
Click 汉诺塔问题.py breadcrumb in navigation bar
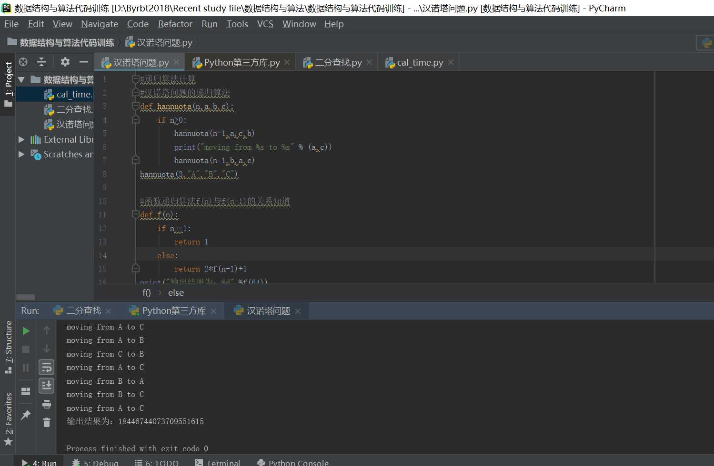[159, 43]
